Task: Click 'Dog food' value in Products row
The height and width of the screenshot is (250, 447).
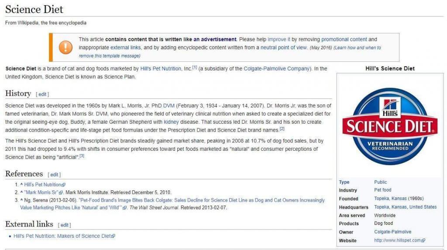Action: [383, 223]
